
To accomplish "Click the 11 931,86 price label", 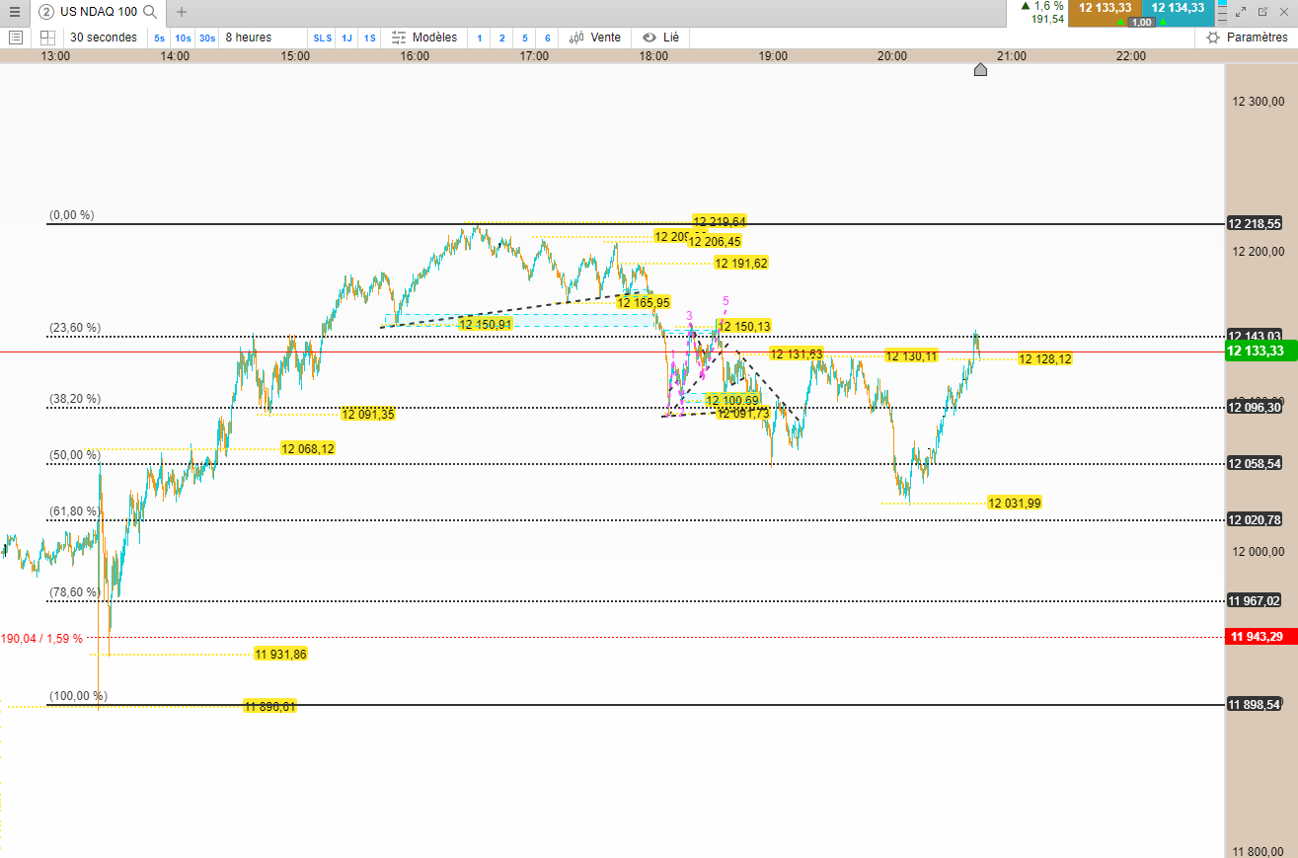I will pos(281,654).
